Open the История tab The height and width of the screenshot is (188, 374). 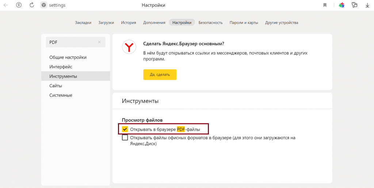(129, 23)
